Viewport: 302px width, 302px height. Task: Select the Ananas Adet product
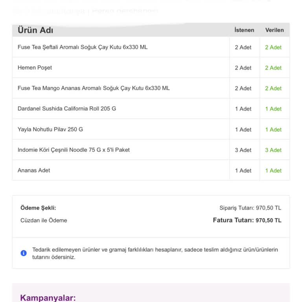pyautogui.click(x=34, y=170)
